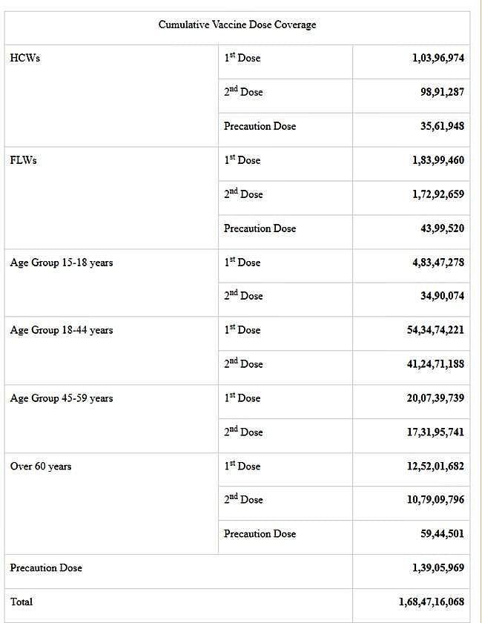Click Over 60 Precaution Dose value 59,44,501
This screenshot has height=623, width=482.
tap(442, 534)
